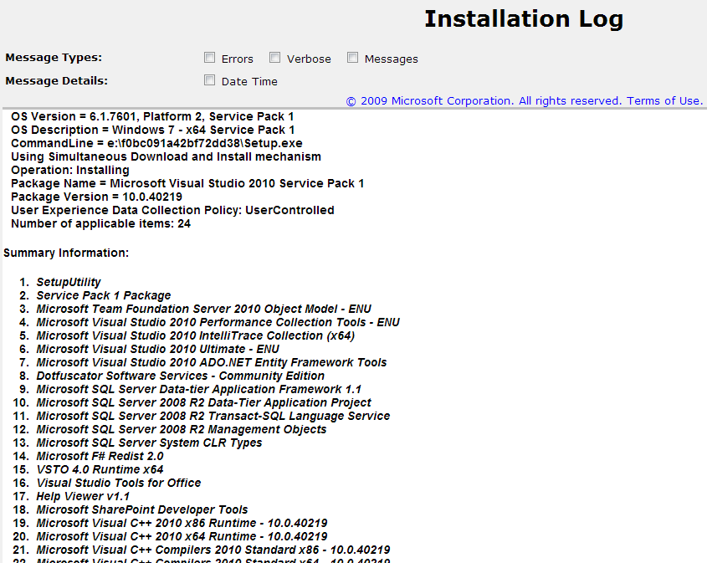
Task: Click the SetupUtility summary item
Action: tap(69, 282)
